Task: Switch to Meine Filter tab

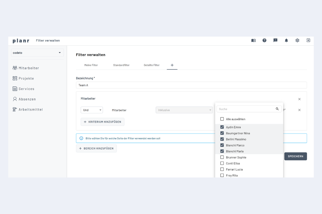Action: [x=91, y=65]
